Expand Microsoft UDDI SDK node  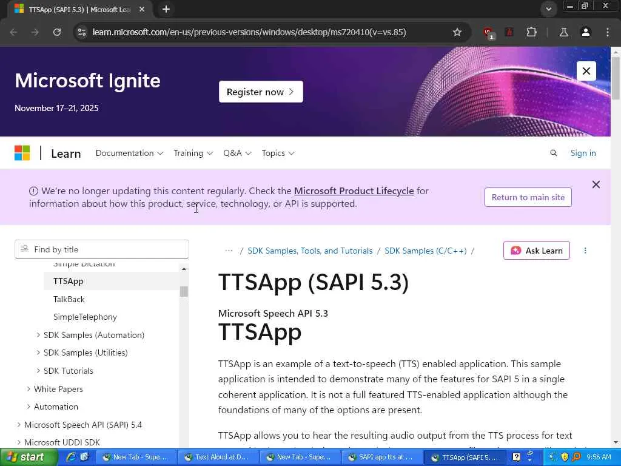pos(19,442)
